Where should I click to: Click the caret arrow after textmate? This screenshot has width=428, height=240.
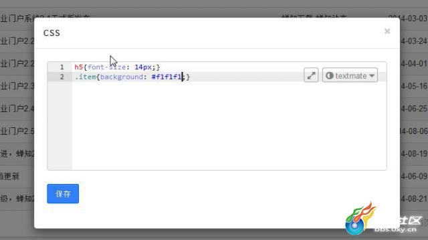(372, 76)
